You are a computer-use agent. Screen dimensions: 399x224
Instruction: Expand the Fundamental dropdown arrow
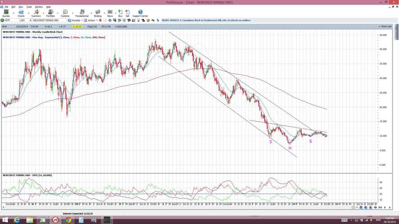click(91, 13)
